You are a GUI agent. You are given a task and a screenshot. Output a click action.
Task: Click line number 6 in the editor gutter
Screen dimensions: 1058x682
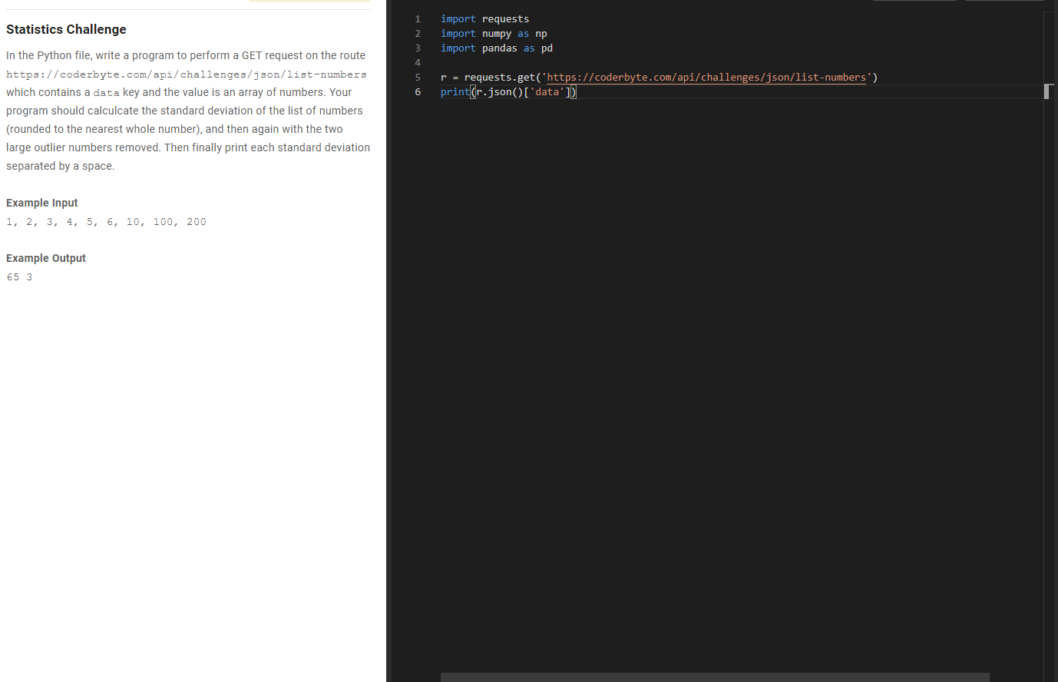417,91
